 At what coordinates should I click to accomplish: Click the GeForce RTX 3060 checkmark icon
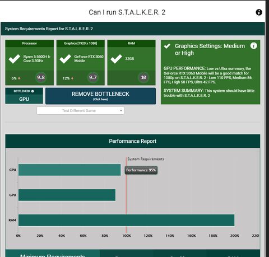click(x=65, y=59)
